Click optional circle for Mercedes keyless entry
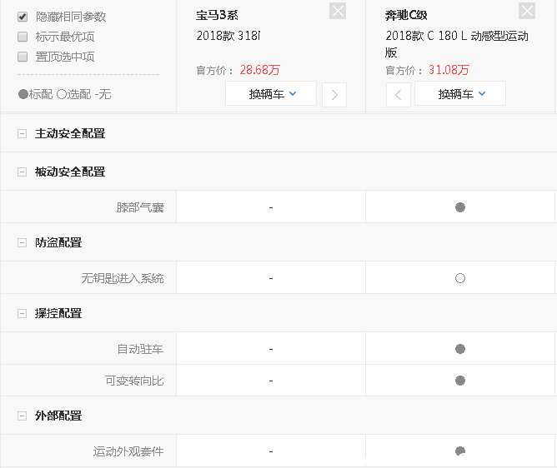The height and width of the screenshot is (468, 557). 460,278
